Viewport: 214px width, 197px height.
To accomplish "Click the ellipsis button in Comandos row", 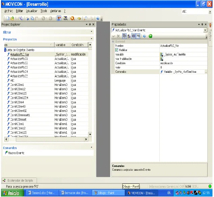I will [206, 72].
